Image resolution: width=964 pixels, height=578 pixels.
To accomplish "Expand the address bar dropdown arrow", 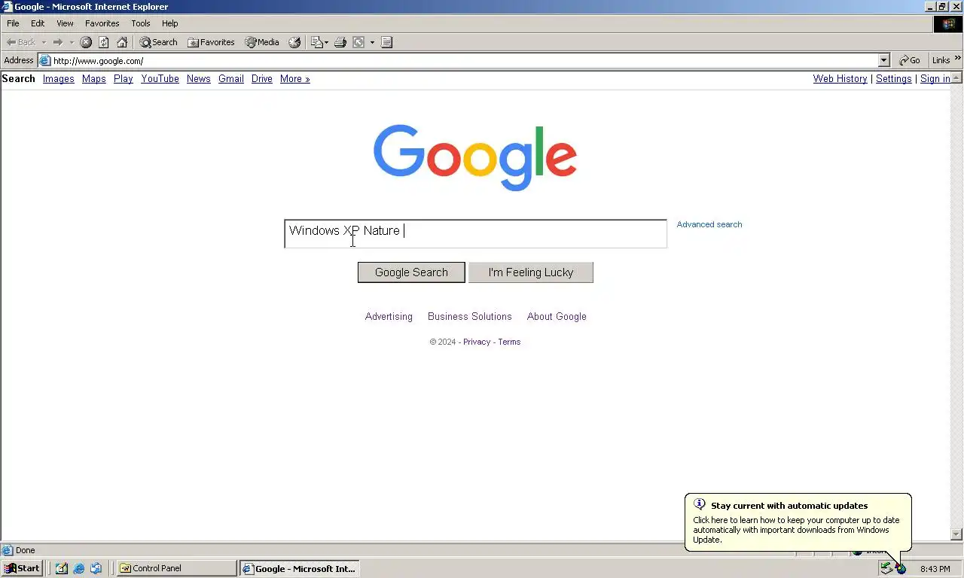I will (x=884, y=60).
